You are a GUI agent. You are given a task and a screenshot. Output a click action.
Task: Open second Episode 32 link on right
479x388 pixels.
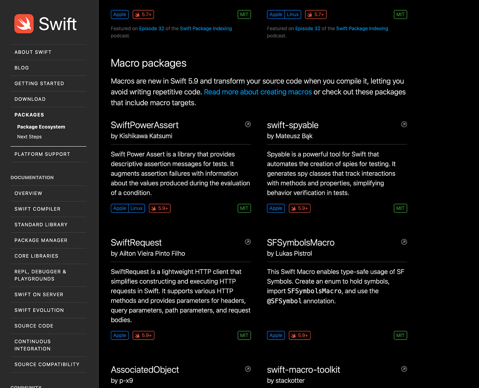click(x=308, y=29)
